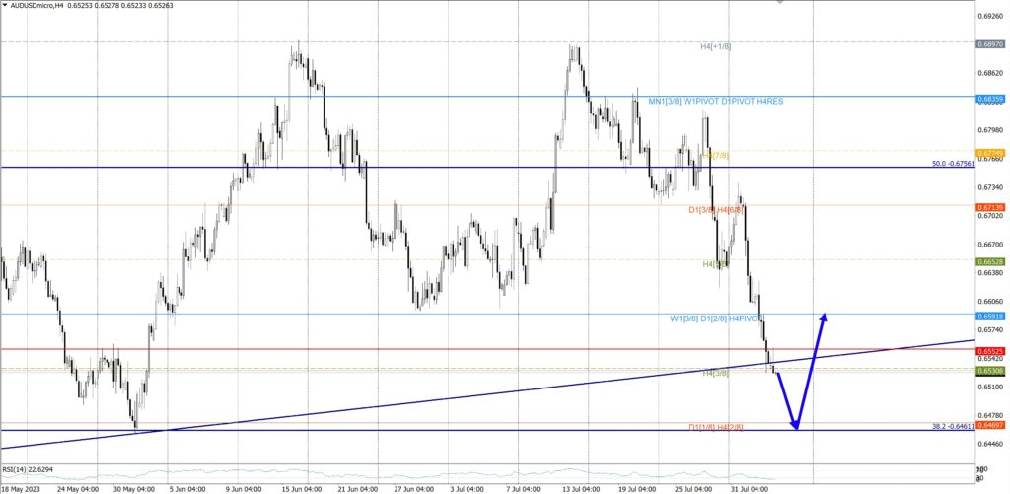This screenshot has width=1010, height=494.
Task: Select the red 0.65525 price tag
Action: (x=990, y=351)
